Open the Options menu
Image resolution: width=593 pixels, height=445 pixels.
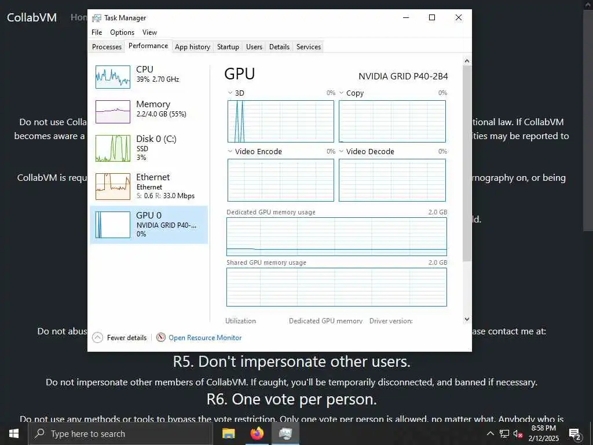click(122, 32)
